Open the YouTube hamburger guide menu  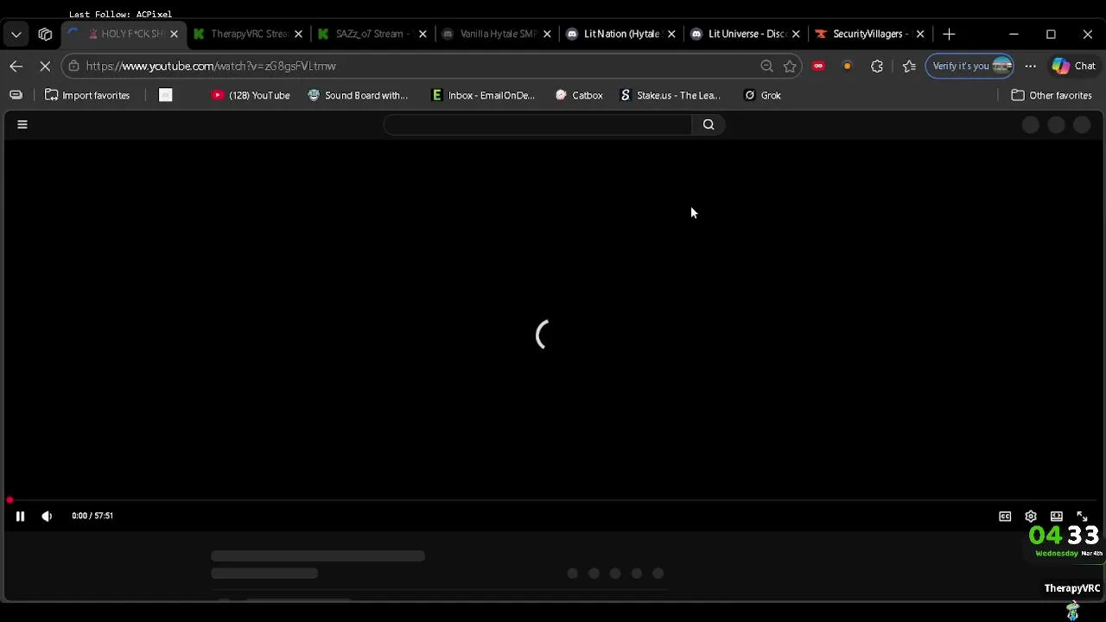[x=22, y=124]
